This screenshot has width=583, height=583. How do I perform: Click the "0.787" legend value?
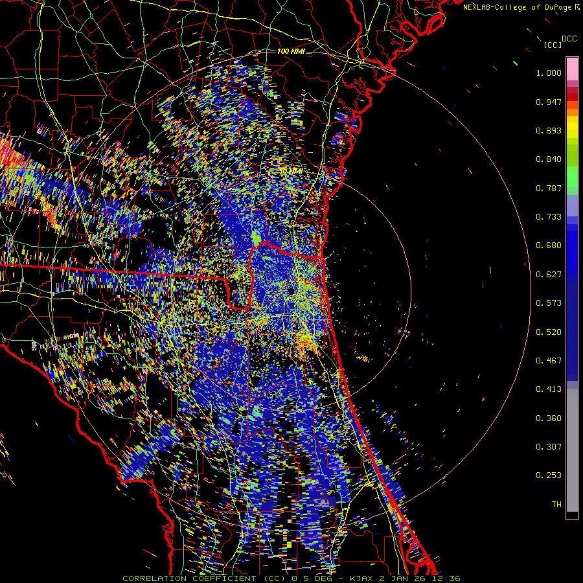coord(549,188)
